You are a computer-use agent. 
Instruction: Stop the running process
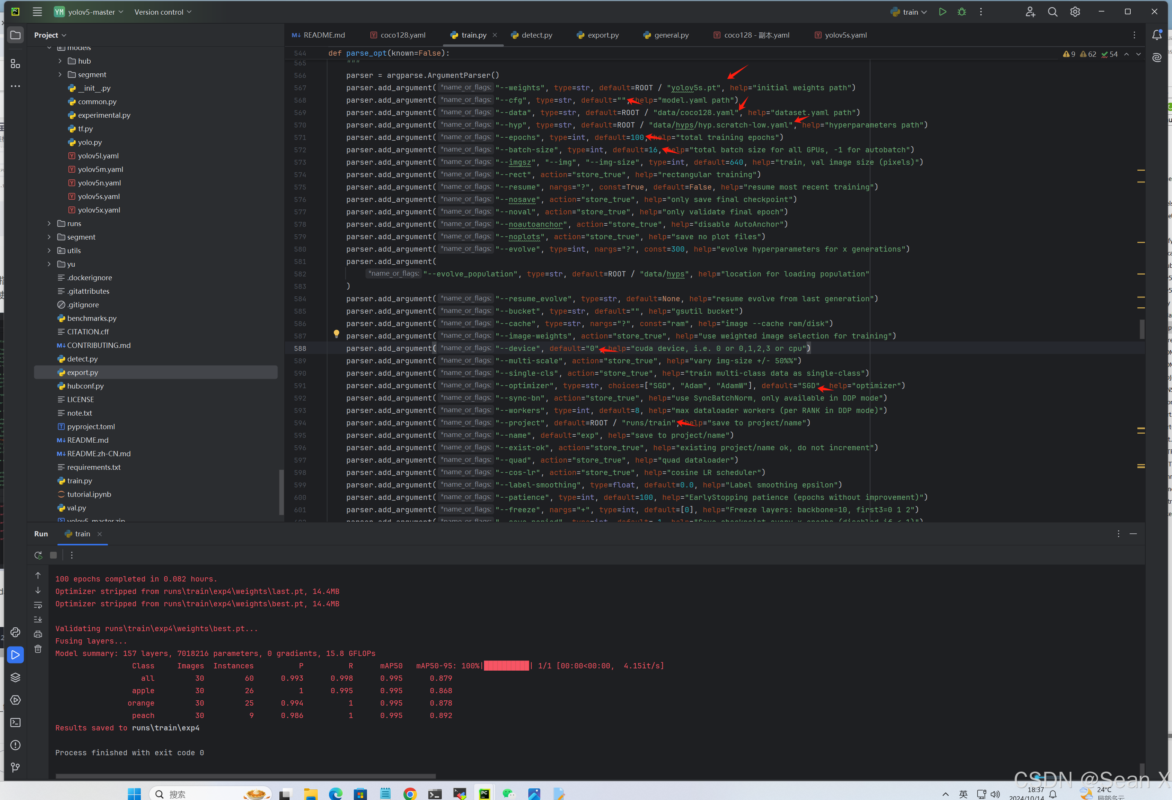(x=53, y=555)
